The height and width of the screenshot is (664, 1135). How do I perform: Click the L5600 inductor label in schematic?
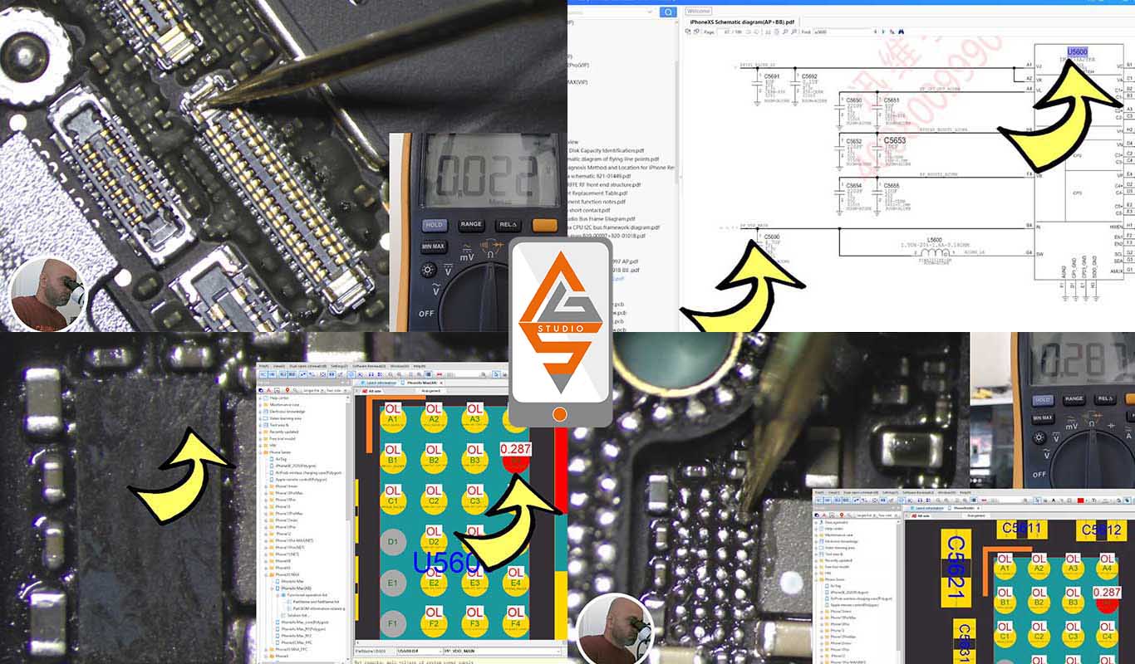[x=935, y=239]
